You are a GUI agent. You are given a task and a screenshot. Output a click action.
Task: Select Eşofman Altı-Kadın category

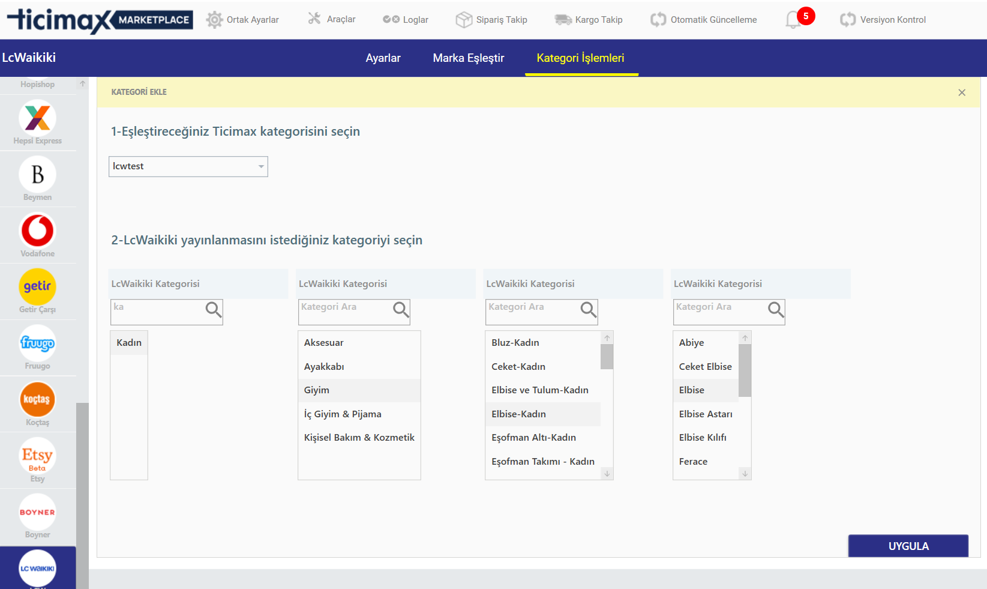click(x=543, y=438)
